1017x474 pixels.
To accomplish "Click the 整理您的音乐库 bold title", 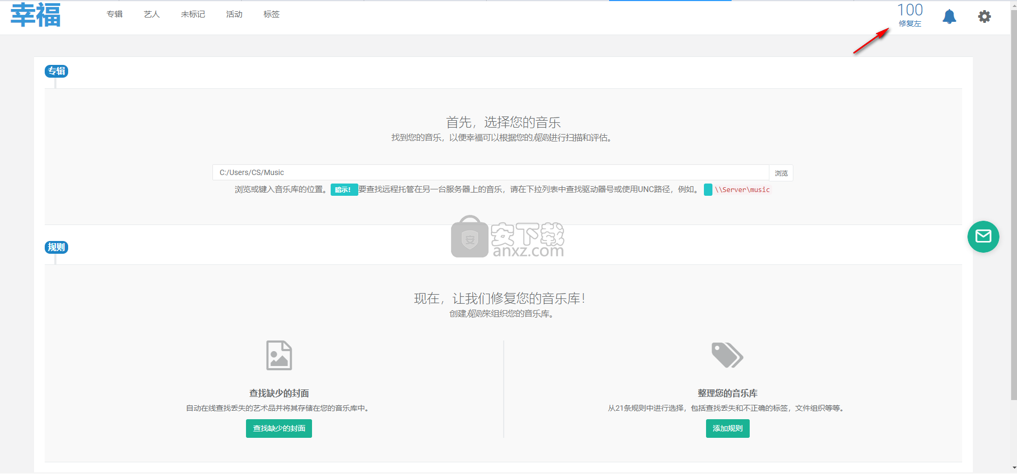I will pyautogui.click(x=727, y=393).
